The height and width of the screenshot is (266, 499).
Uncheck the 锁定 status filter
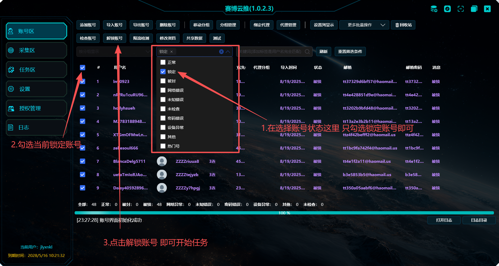[163, 72]
